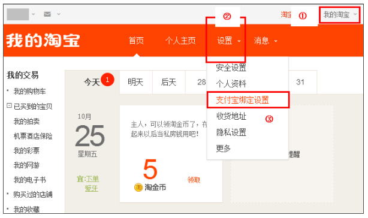368x218 pixels.
Task: Open 机票酒店保险 in the sidebar
Action: [33, 136]
